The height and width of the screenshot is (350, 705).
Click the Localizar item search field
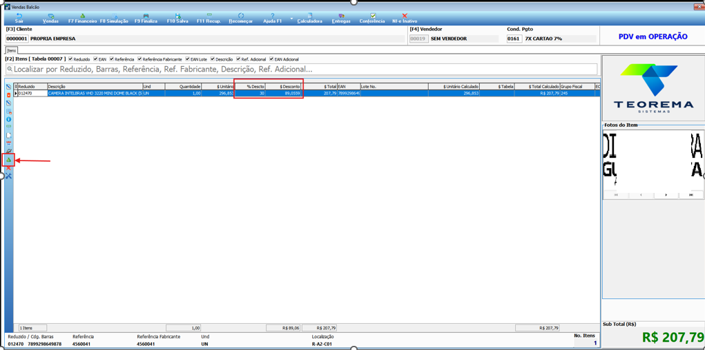(x=301, y=69)
